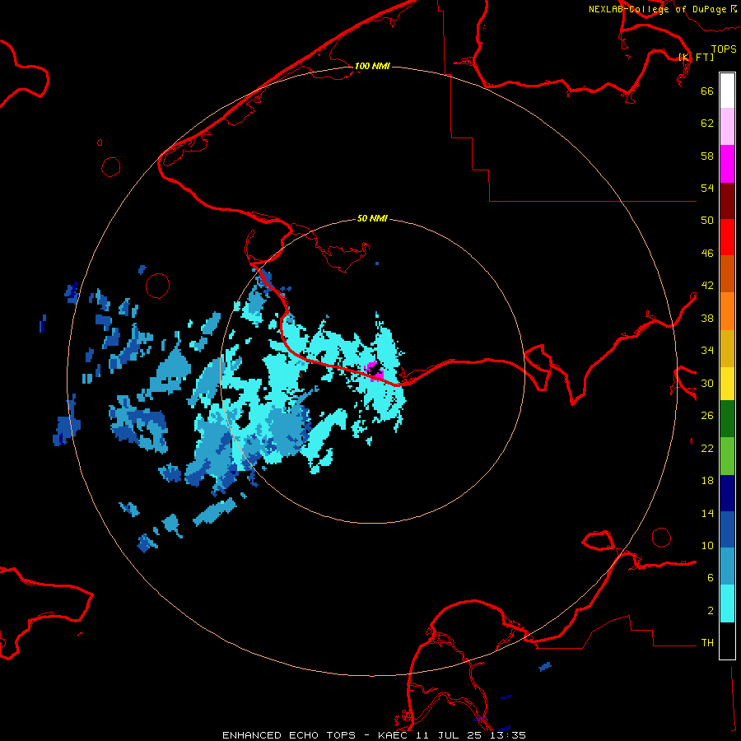Click the orange legend swatch above 38
741x741 pixels.
(727, 310)
